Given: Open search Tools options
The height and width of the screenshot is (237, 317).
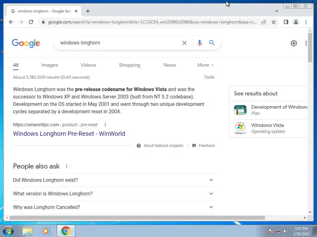Looking at the screenshot, I should coord(209,77).
